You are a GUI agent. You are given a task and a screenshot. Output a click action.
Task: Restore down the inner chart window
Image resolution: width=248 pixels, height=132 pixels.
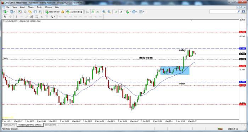(x=241, y=7)
